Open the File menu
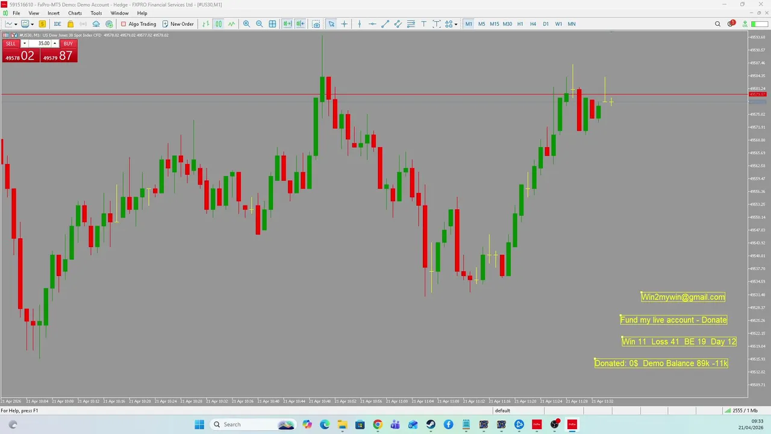Image resolution: width=771 pixels, height=434 pixels. 16,13
